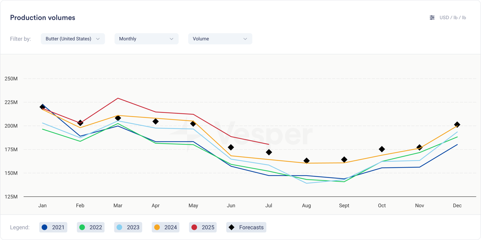Hide the 2022 series via legend
Image resolution: width=481 pixels, height=240 pixels.
point(91,227)
